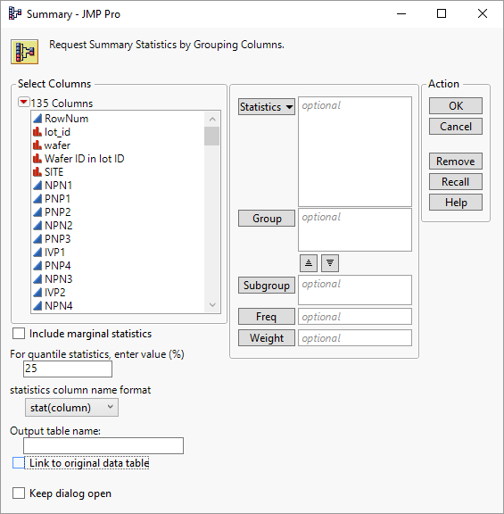Check the Keep dialog open option

(x=19, y=493)
